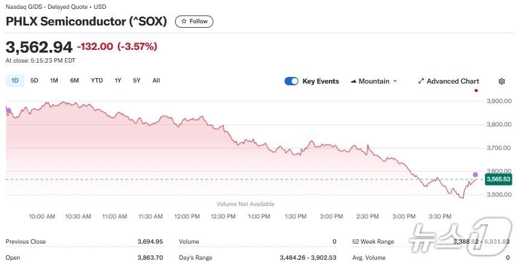The width and height of the screenshot is (519, 263).
Task: Choose the YTD range tab
Action: click(97, 80)
